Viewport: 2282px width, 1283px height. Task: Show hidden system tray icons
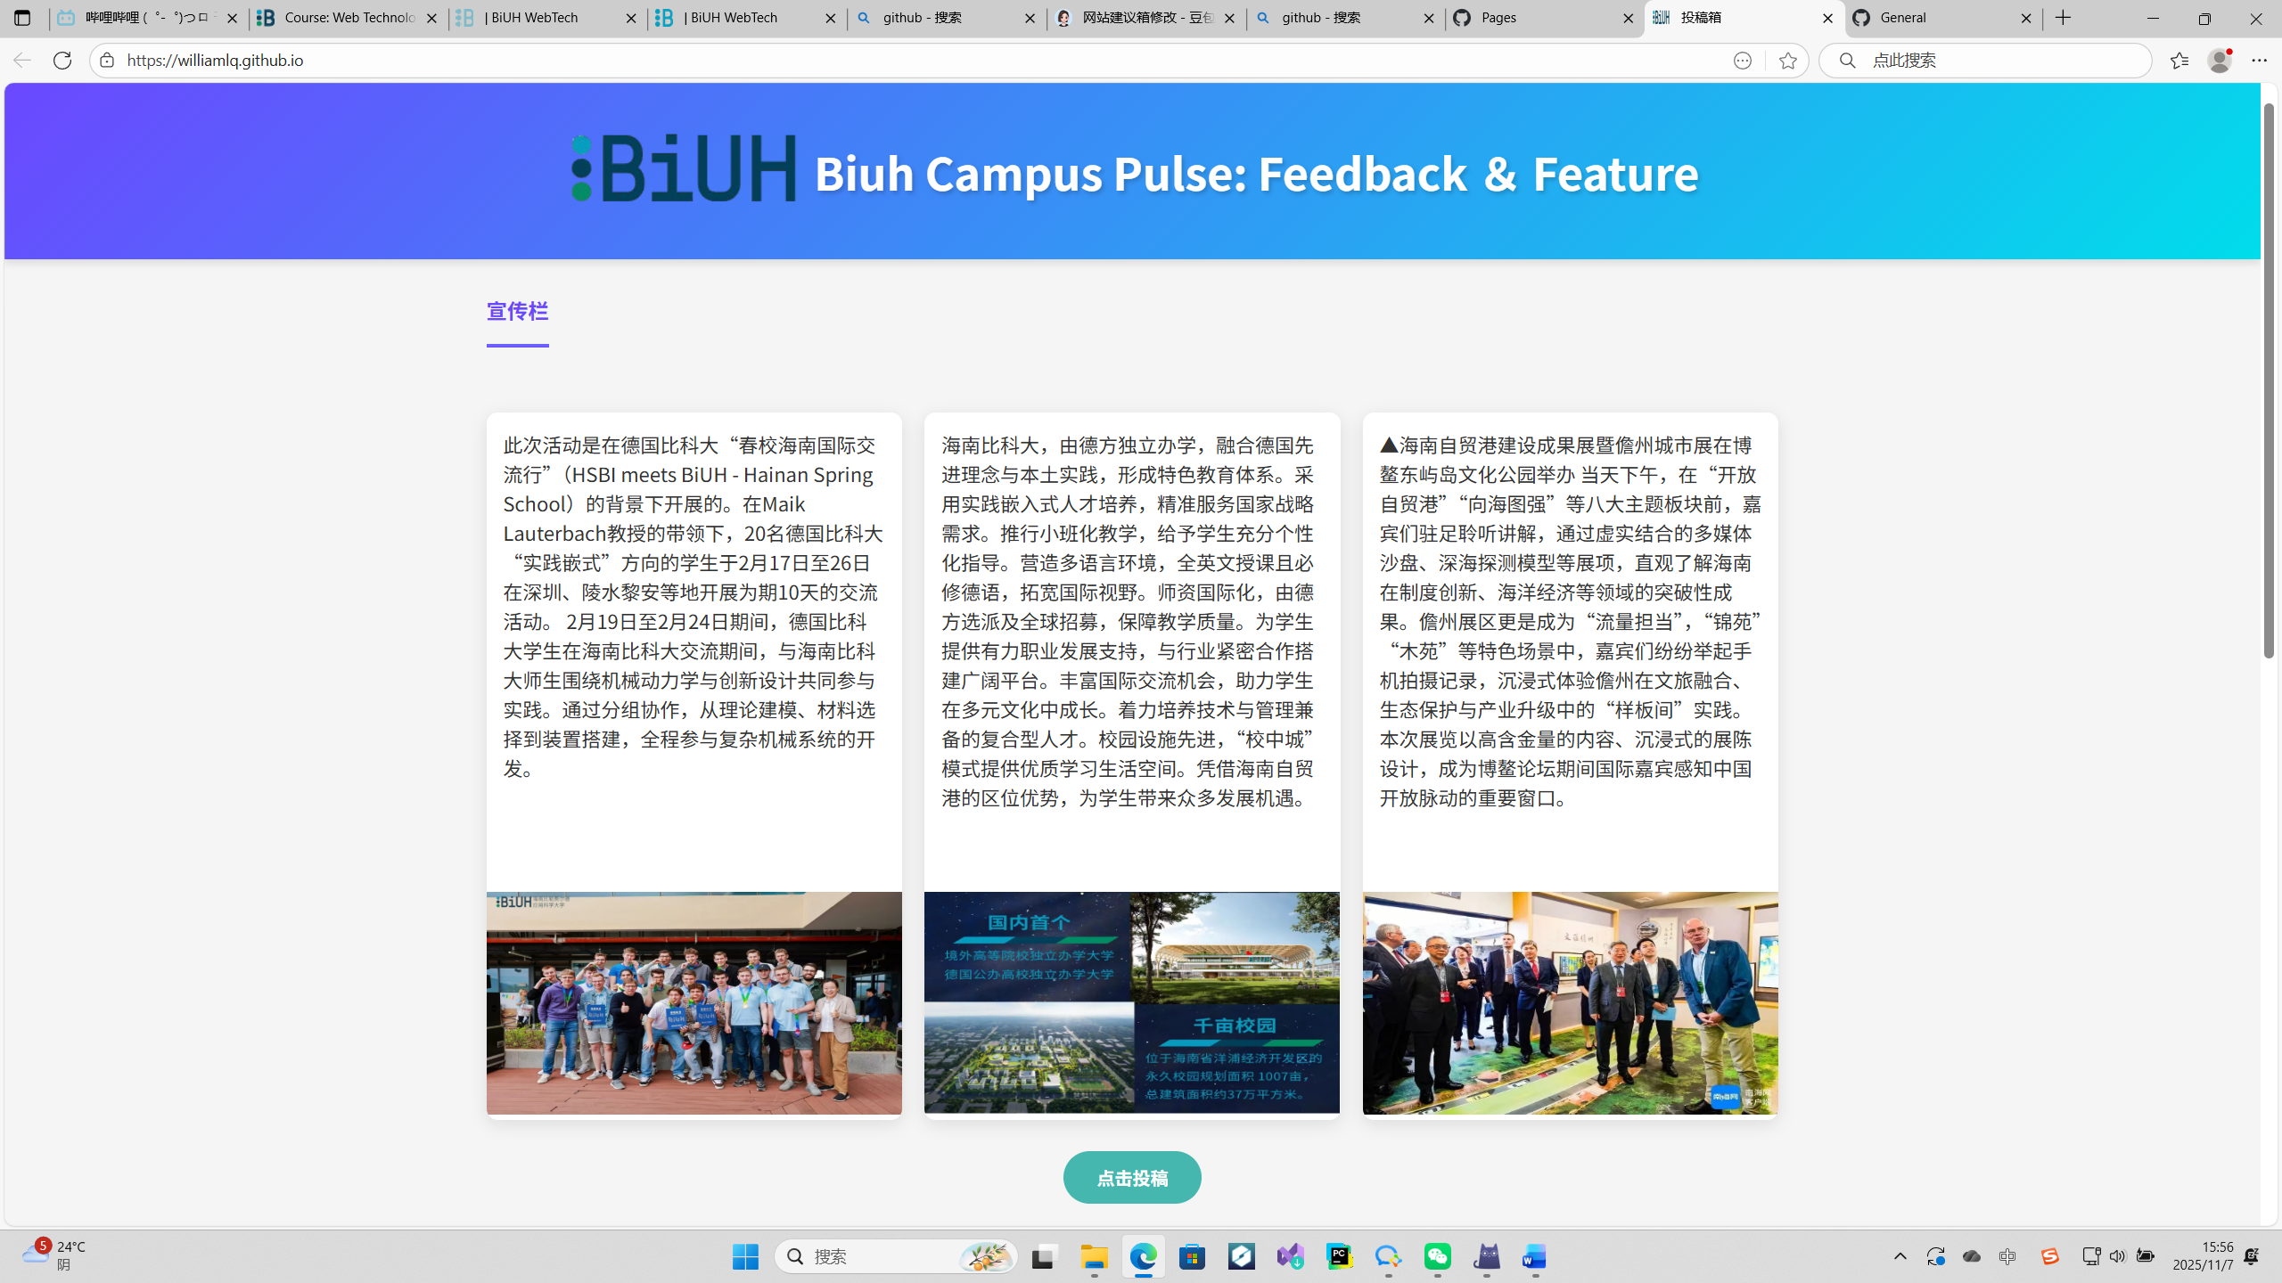pos(1900,1256)
